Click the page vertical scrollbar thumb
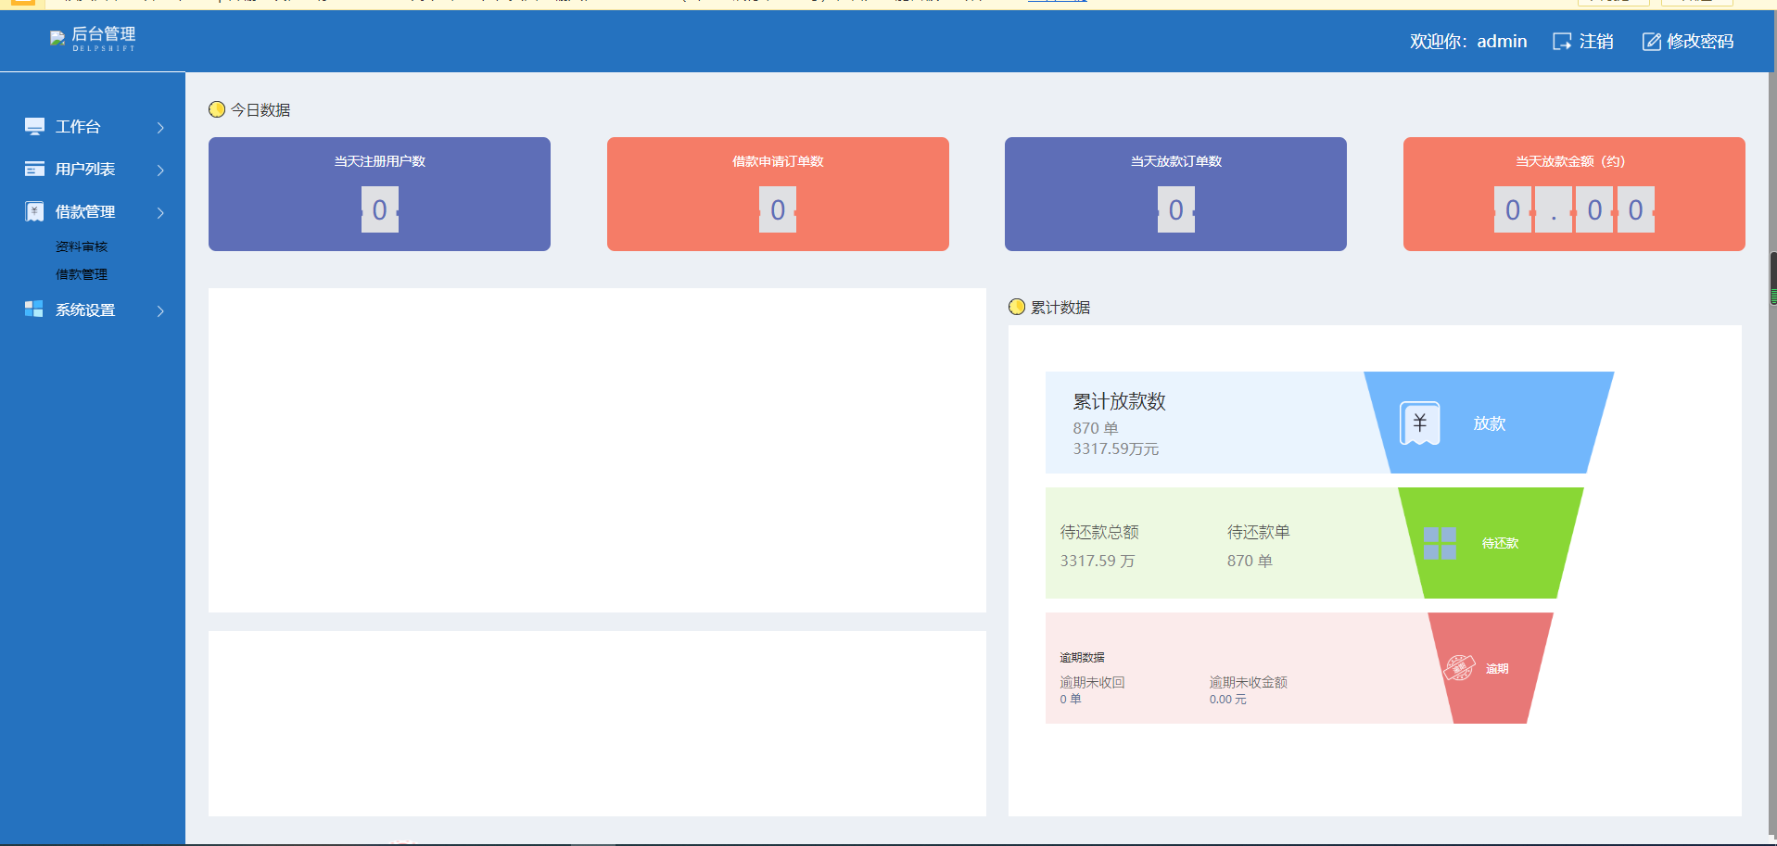The height and width of the screenshot is (846, 1777). pyautogui.click(x=1773, y=278)
